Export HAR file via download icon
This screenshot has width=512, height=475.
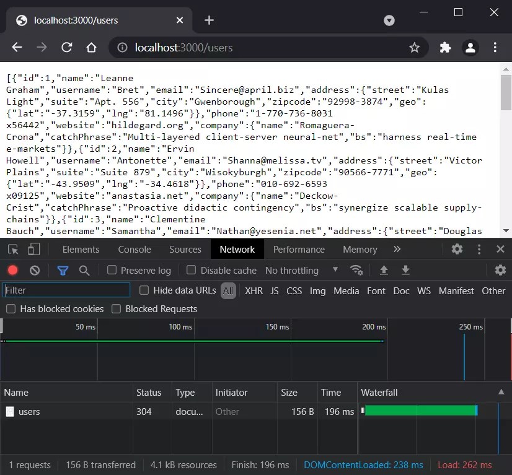(x=405, y=270)
